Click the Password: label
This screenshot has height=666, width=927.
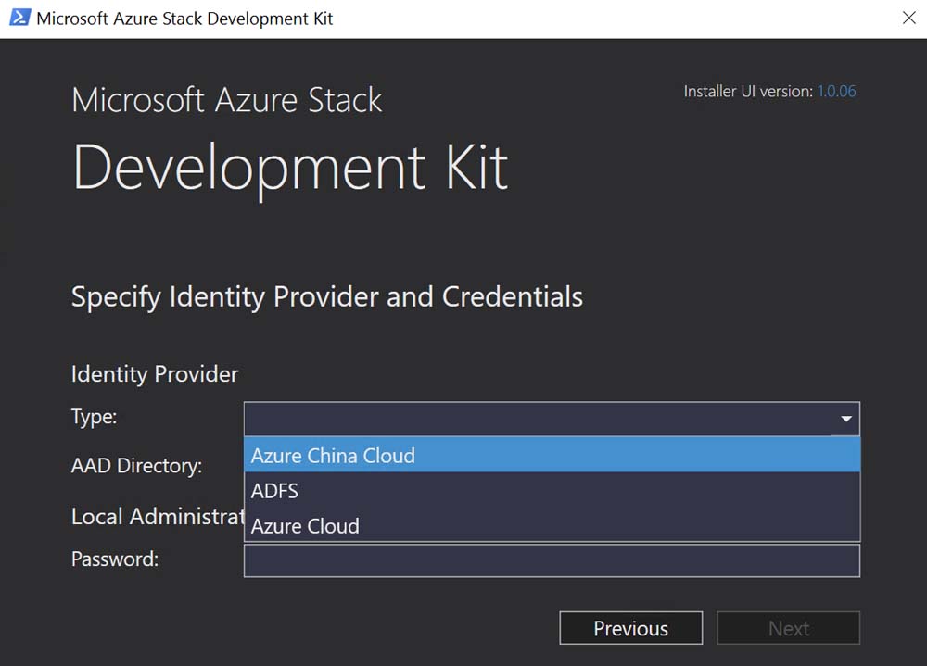coord(115,559)
